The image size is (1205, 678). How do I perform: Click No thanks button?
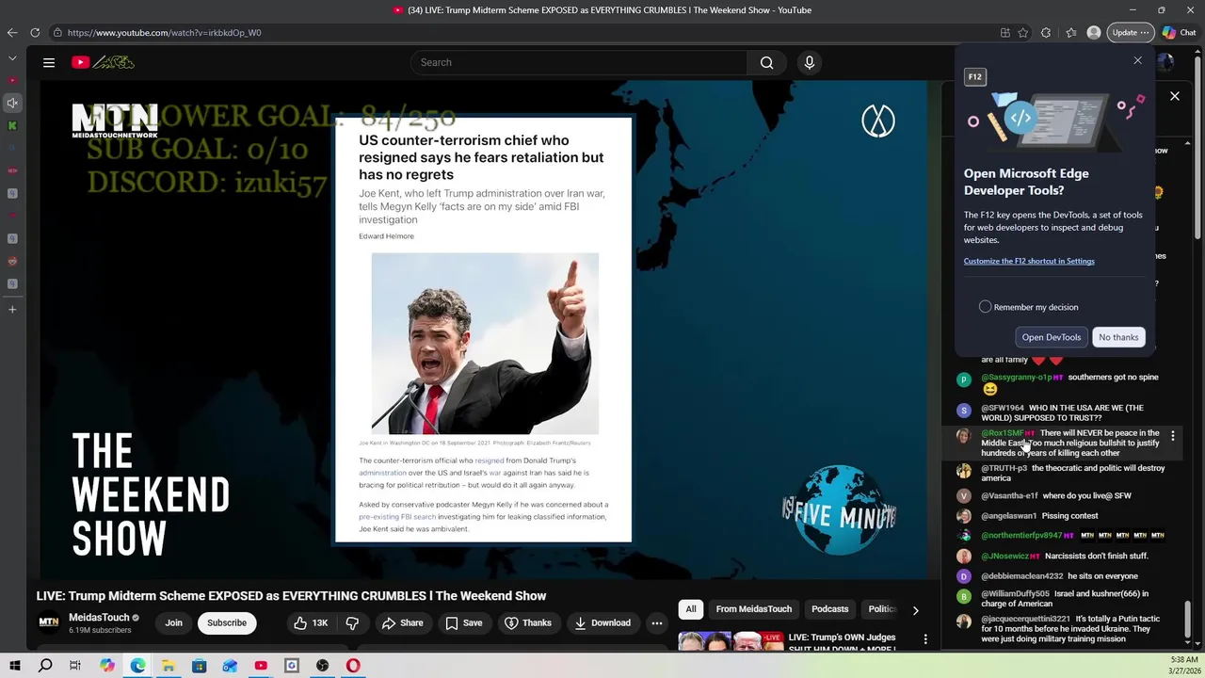[x=1118, y=337]
